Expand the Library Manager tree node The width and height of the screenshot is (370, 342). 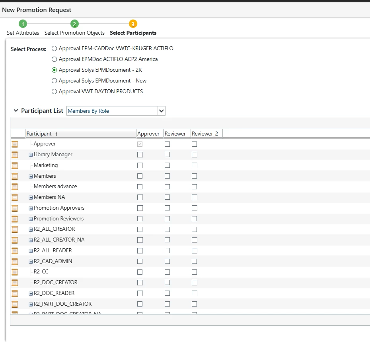point(31,155)
